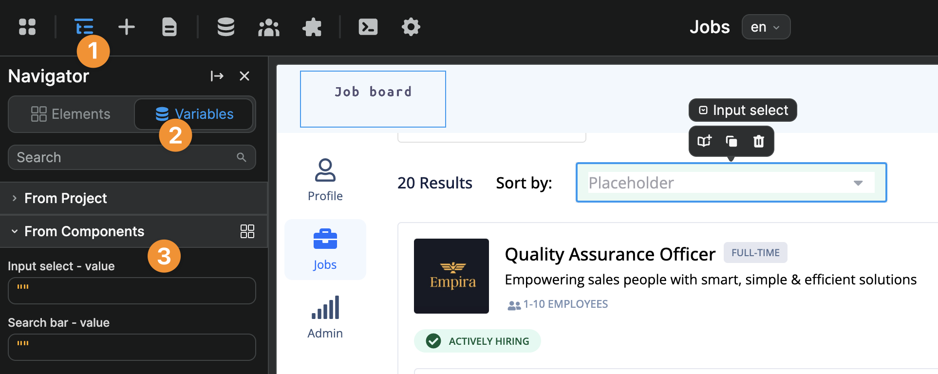Image resolution: width=938 pixels, height=374 pixels.
Task: Open the Settings gear icon
Action: pos(411,27)
